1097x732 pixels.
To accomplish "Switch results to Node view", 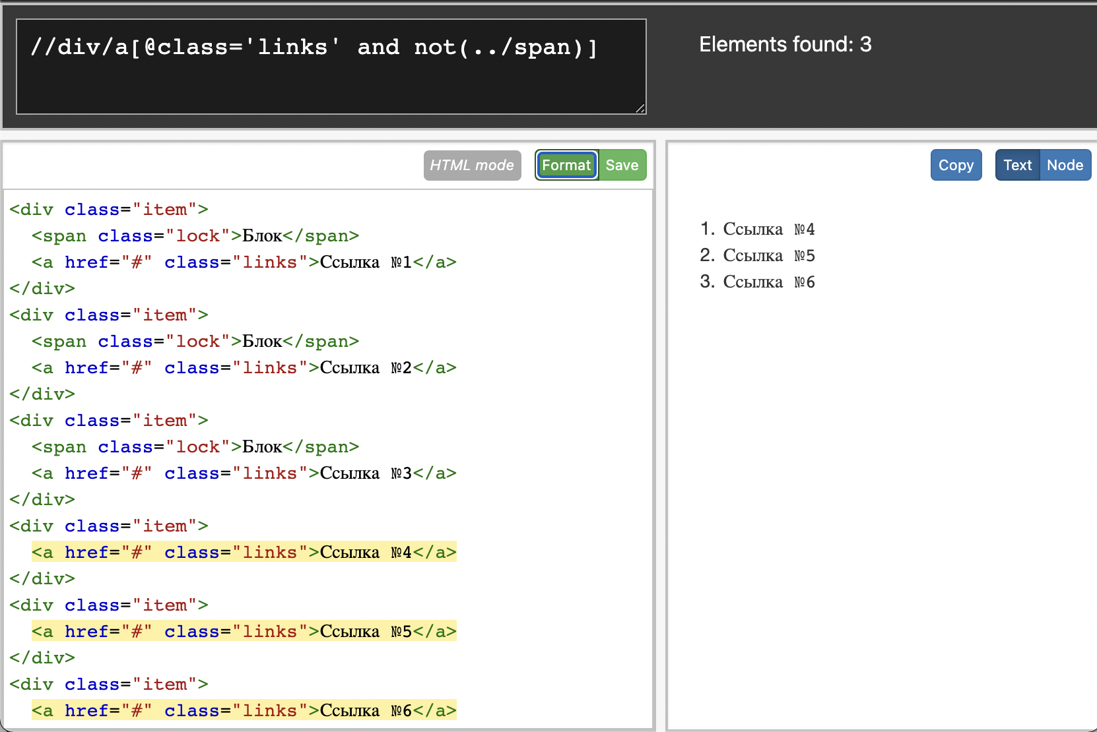I will 1065,165.
